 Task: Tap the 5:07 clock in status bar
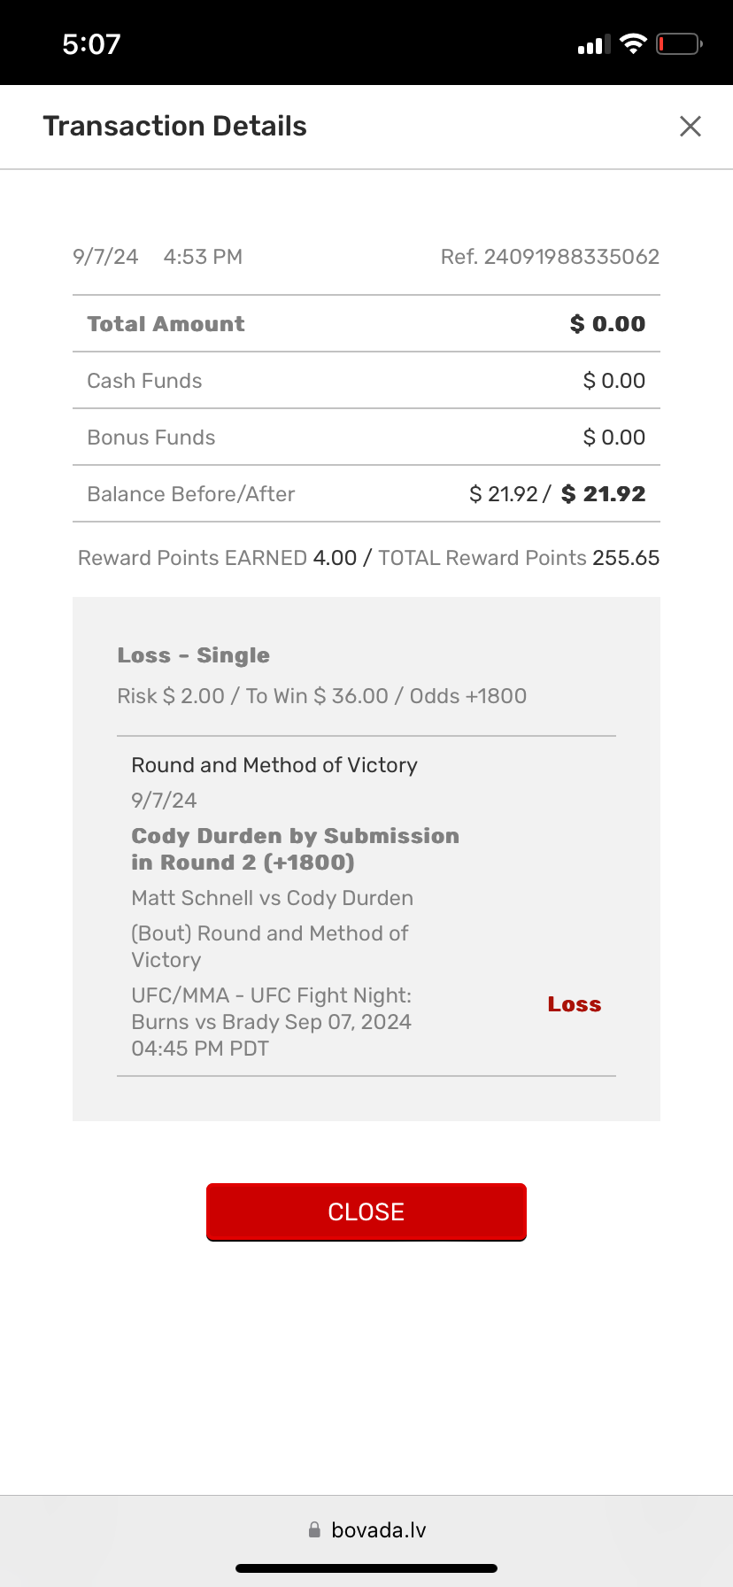91,44
